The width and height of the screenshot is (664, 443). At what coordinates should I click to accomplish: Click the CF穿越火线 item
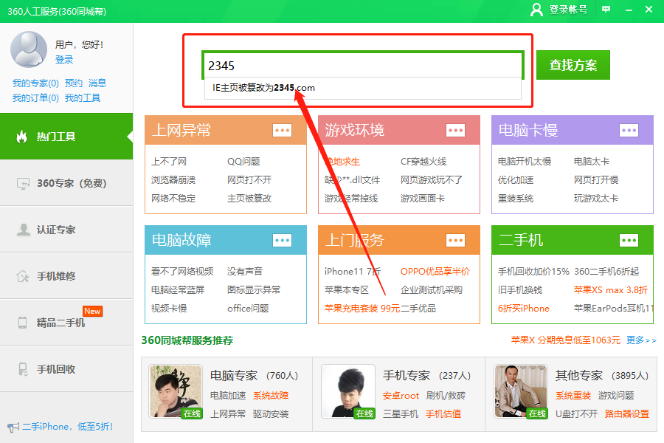[x=423, y=162]
